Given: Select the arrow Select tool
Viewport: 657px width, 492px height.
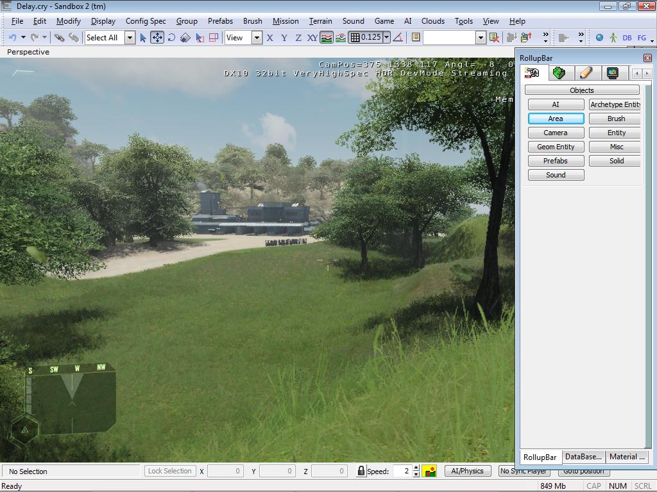Looking at the screenshot, I should coord(143,38).
